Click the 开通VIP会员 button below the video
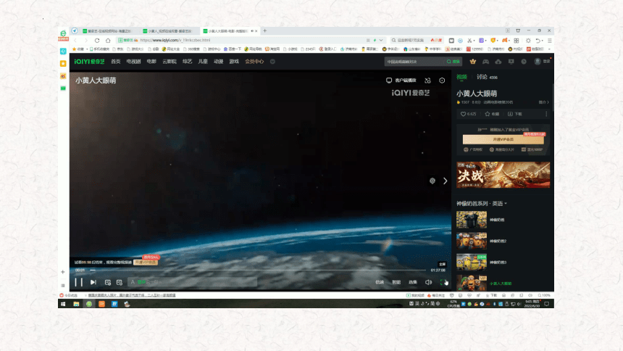The height and width of the screenshot is (351, 623). 146,263
